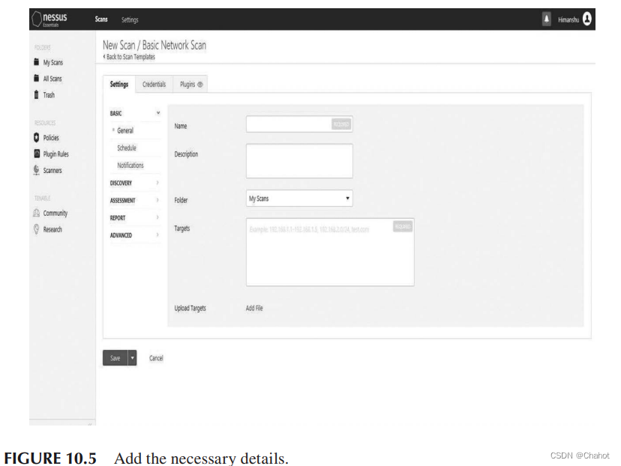Click the Trash bin icon
The image size is (621, 466).
(37, 94)
